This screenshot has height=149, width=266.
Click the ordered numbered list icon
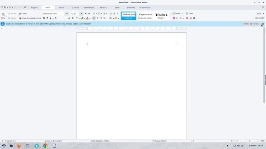[99, 14]
